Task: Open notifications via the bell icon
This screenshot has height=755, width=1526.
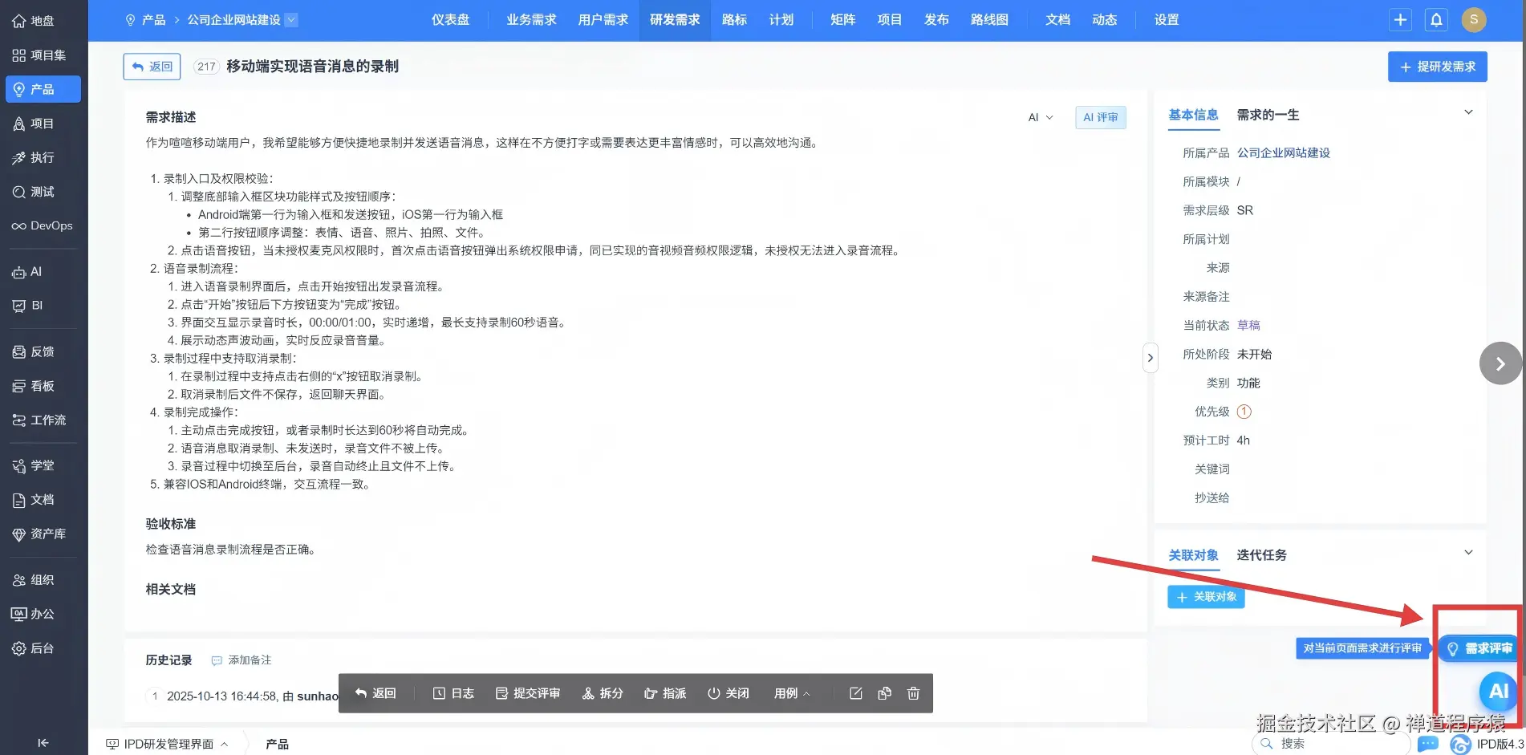Action: click(1436, 19)
